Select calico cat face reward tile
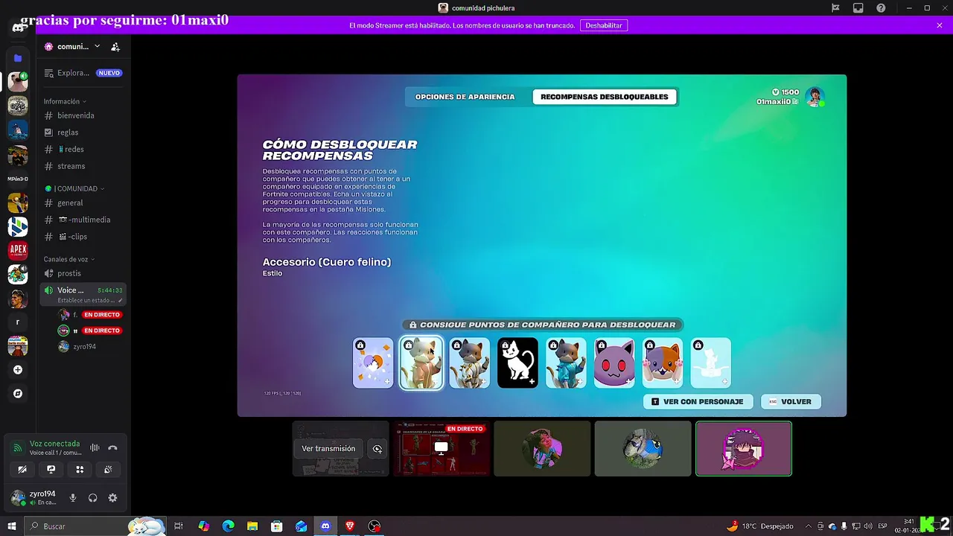The width and height of the screenshot is (953, 536). tap(663, 363)
